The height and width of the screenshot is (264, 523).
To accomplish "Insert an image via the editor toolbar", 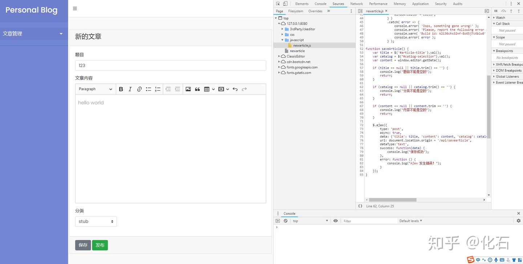I will coord(188,89).
